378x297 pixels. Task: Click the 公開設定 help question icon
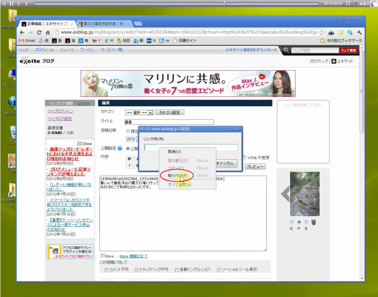click(x=120, y=148)
